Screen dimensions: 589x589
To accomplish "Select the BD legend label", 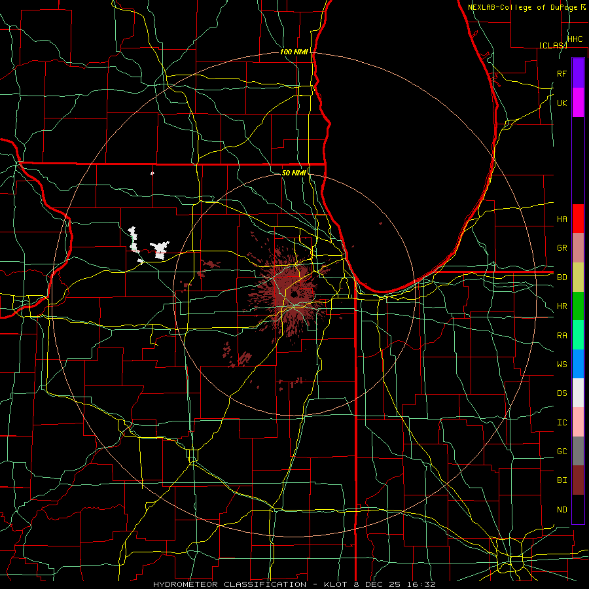I will [562, 277].
